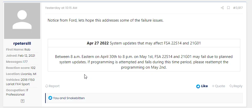
Task: Open the 'You and Snakebitten' reactions list
Action: coord(69,98)
